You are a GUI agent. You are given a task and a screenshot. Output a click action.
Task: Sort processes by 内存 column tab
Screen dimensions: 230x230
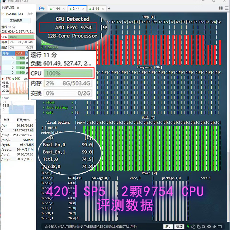(x=8, y=53)
